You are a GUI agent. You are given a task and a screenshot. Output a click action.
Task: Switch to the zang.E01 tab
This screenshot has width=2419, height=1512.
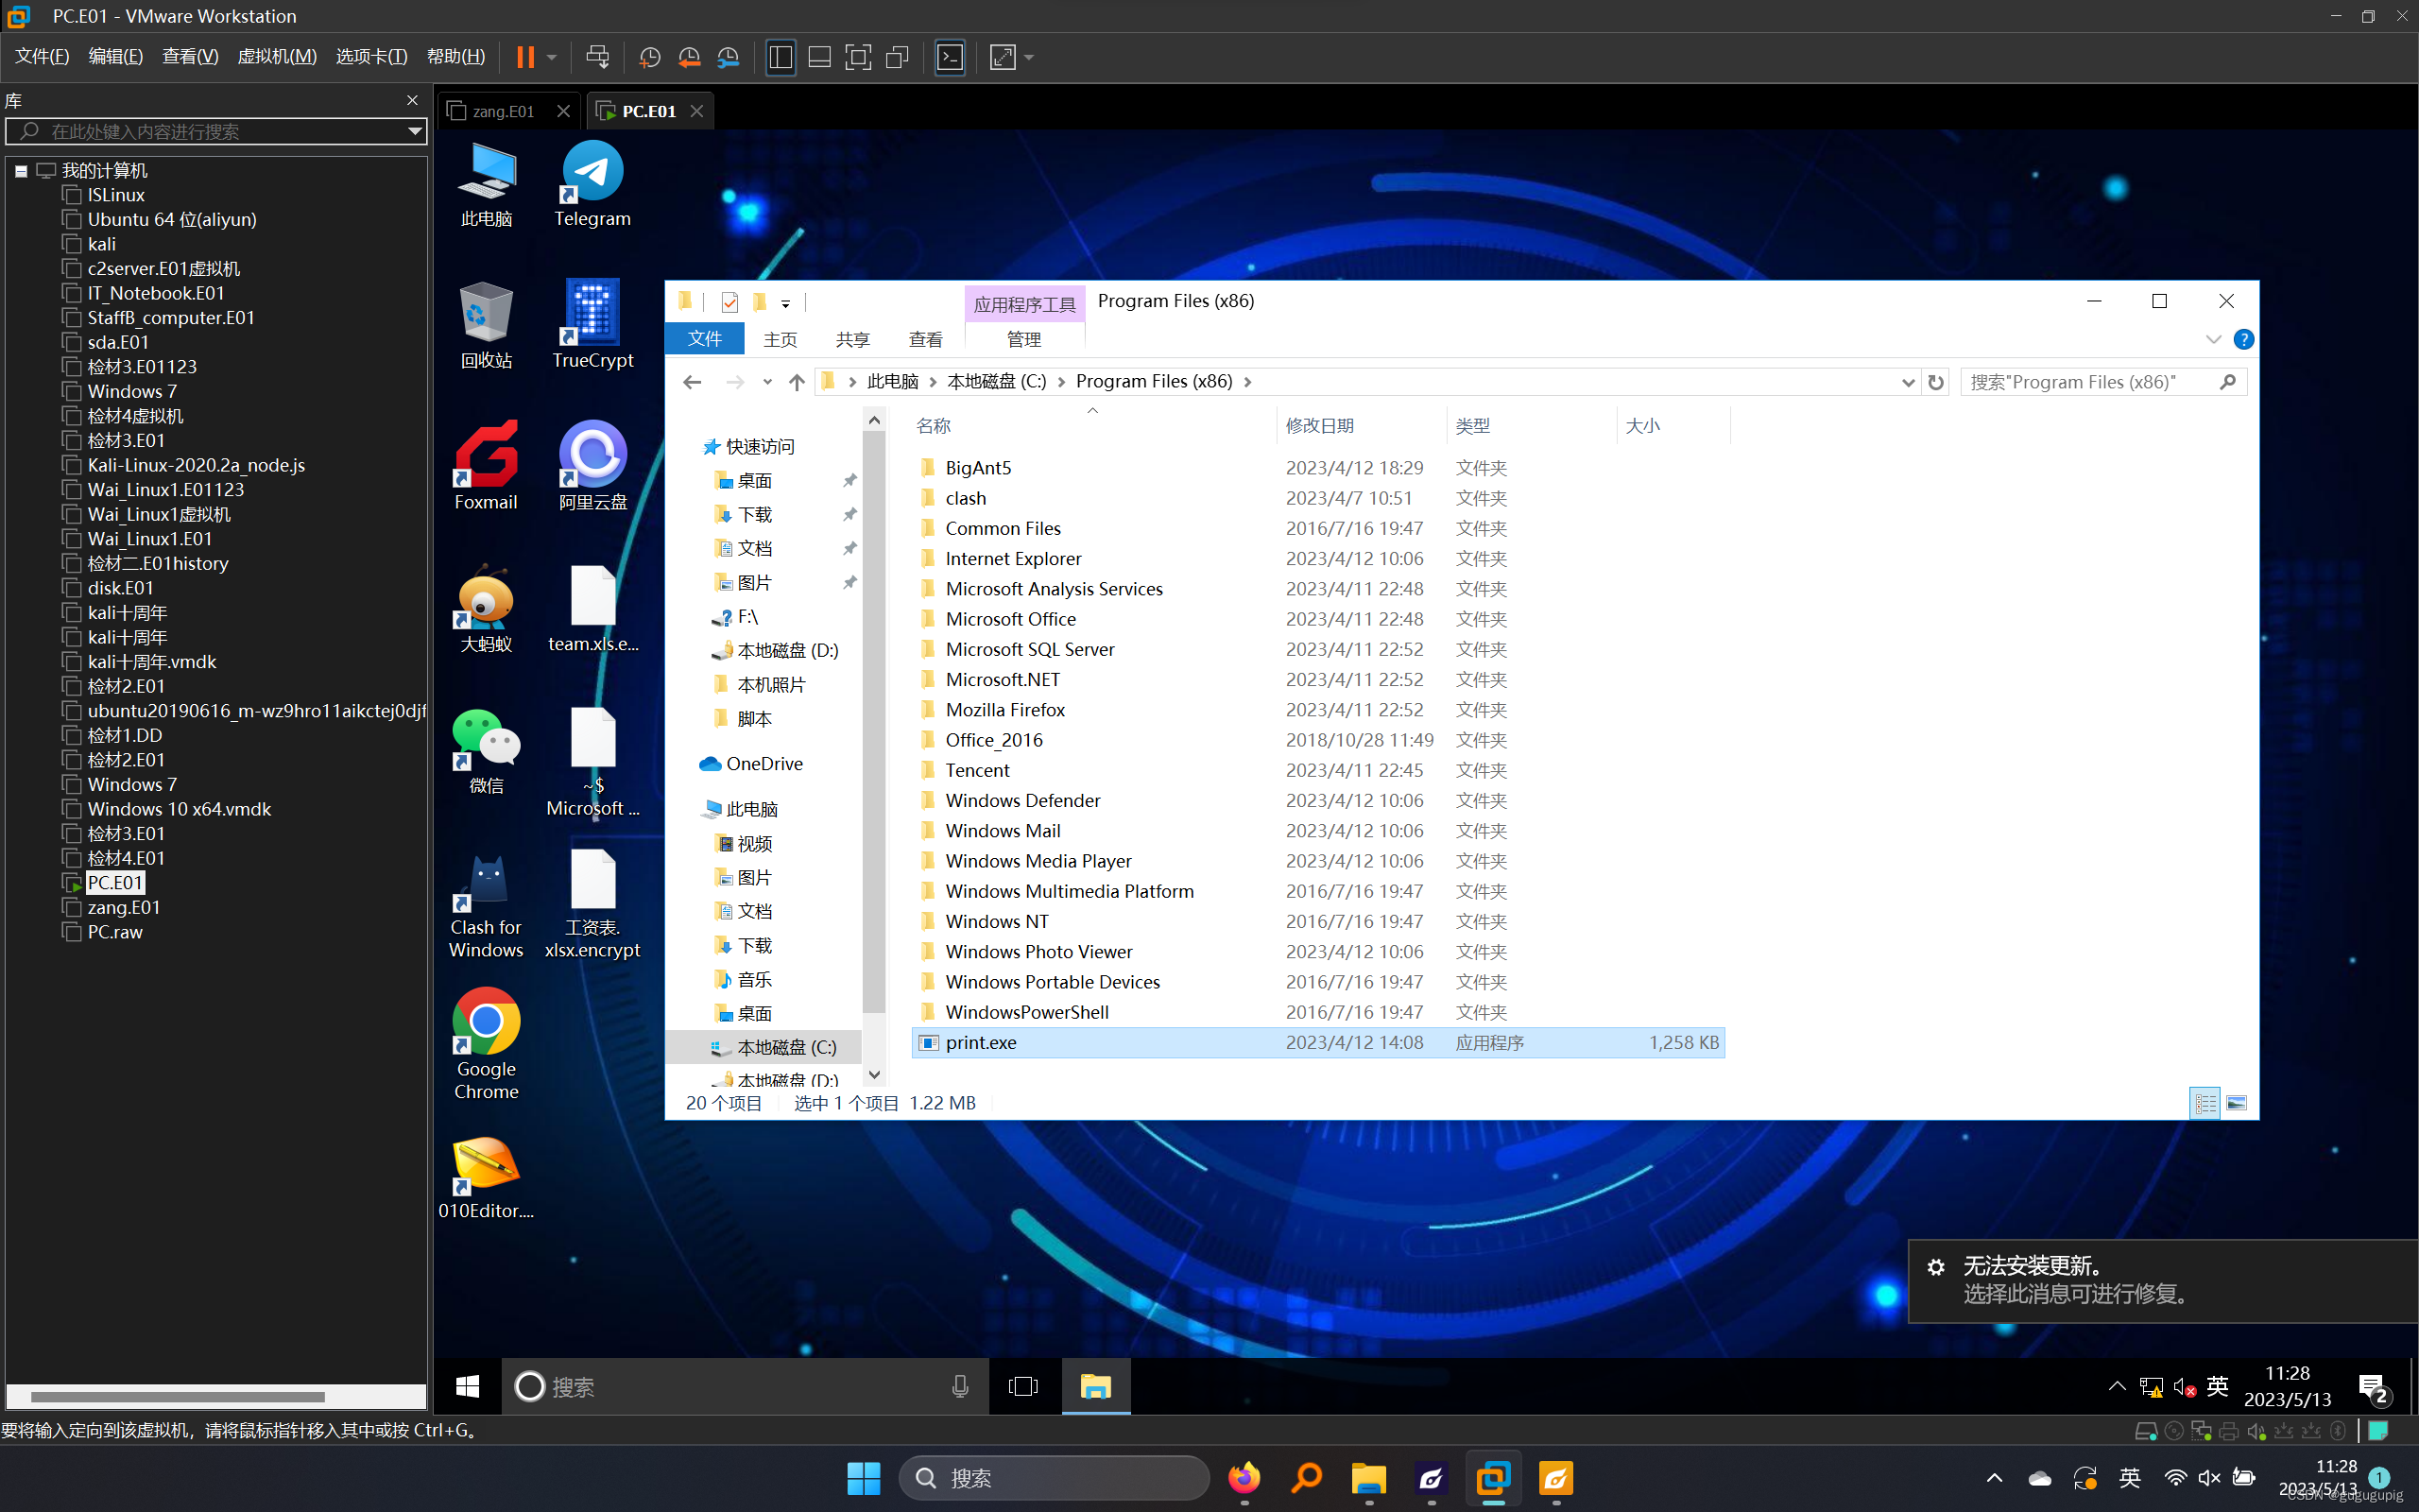point(503,111)
